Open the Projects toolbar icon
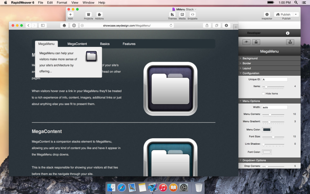The width and height of the screenshot is (310, 194). (x=88, y=15)
